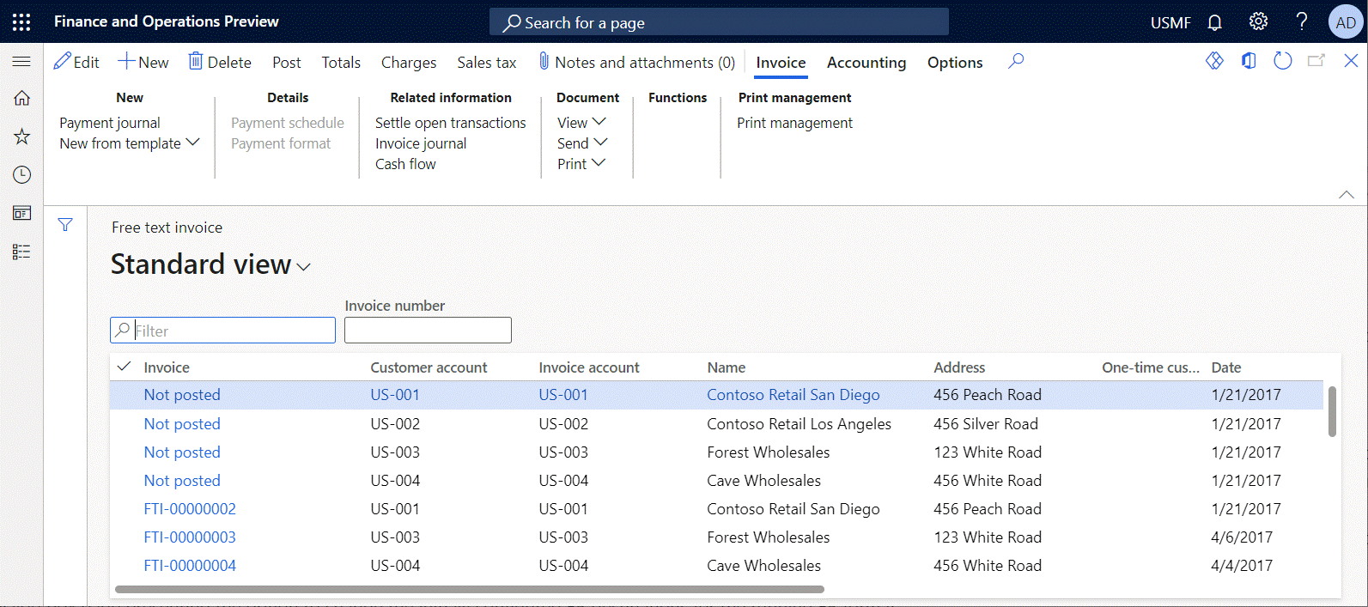Create a New invoice with plus button
1368x607 pixels.
tap(143, 62)
